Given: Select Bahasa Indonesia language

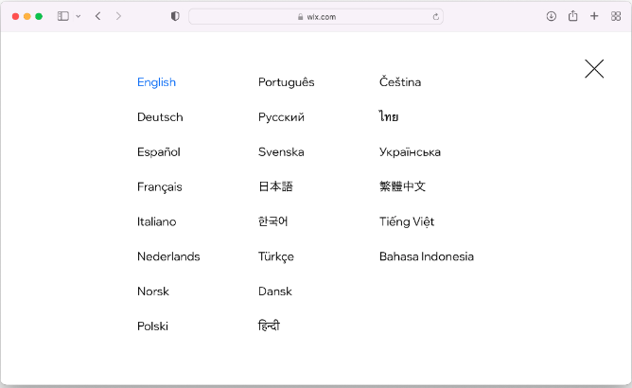Looking at the screenshot, I should [426, 256].
